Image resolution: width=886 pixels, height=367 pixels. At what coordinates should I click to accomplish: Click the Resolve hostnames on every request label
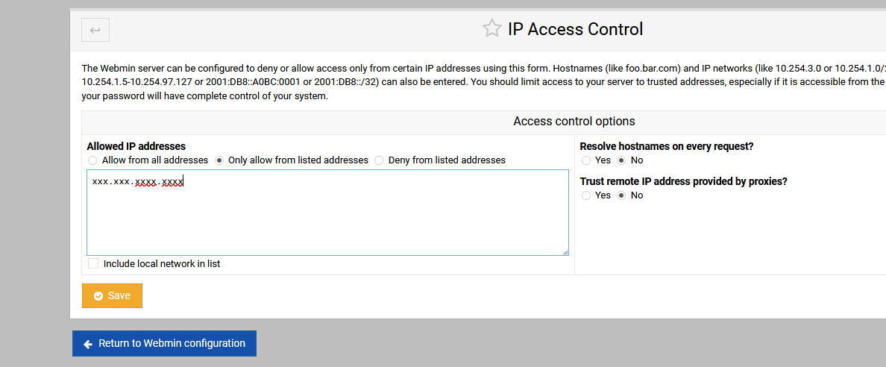pos(666,146)
